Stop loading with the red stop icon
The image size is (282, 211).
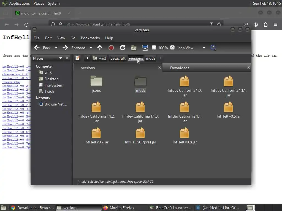click(111, 48)
